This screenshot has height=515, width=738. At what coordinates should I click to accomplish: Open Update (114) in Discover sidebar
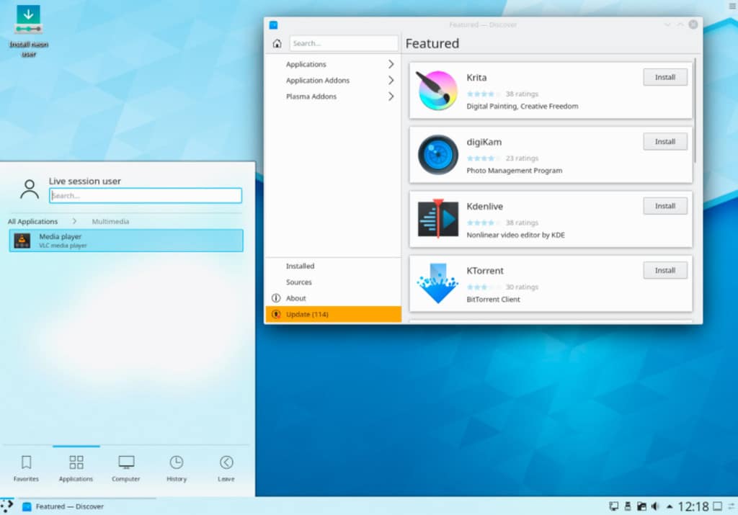coord(333,314)
